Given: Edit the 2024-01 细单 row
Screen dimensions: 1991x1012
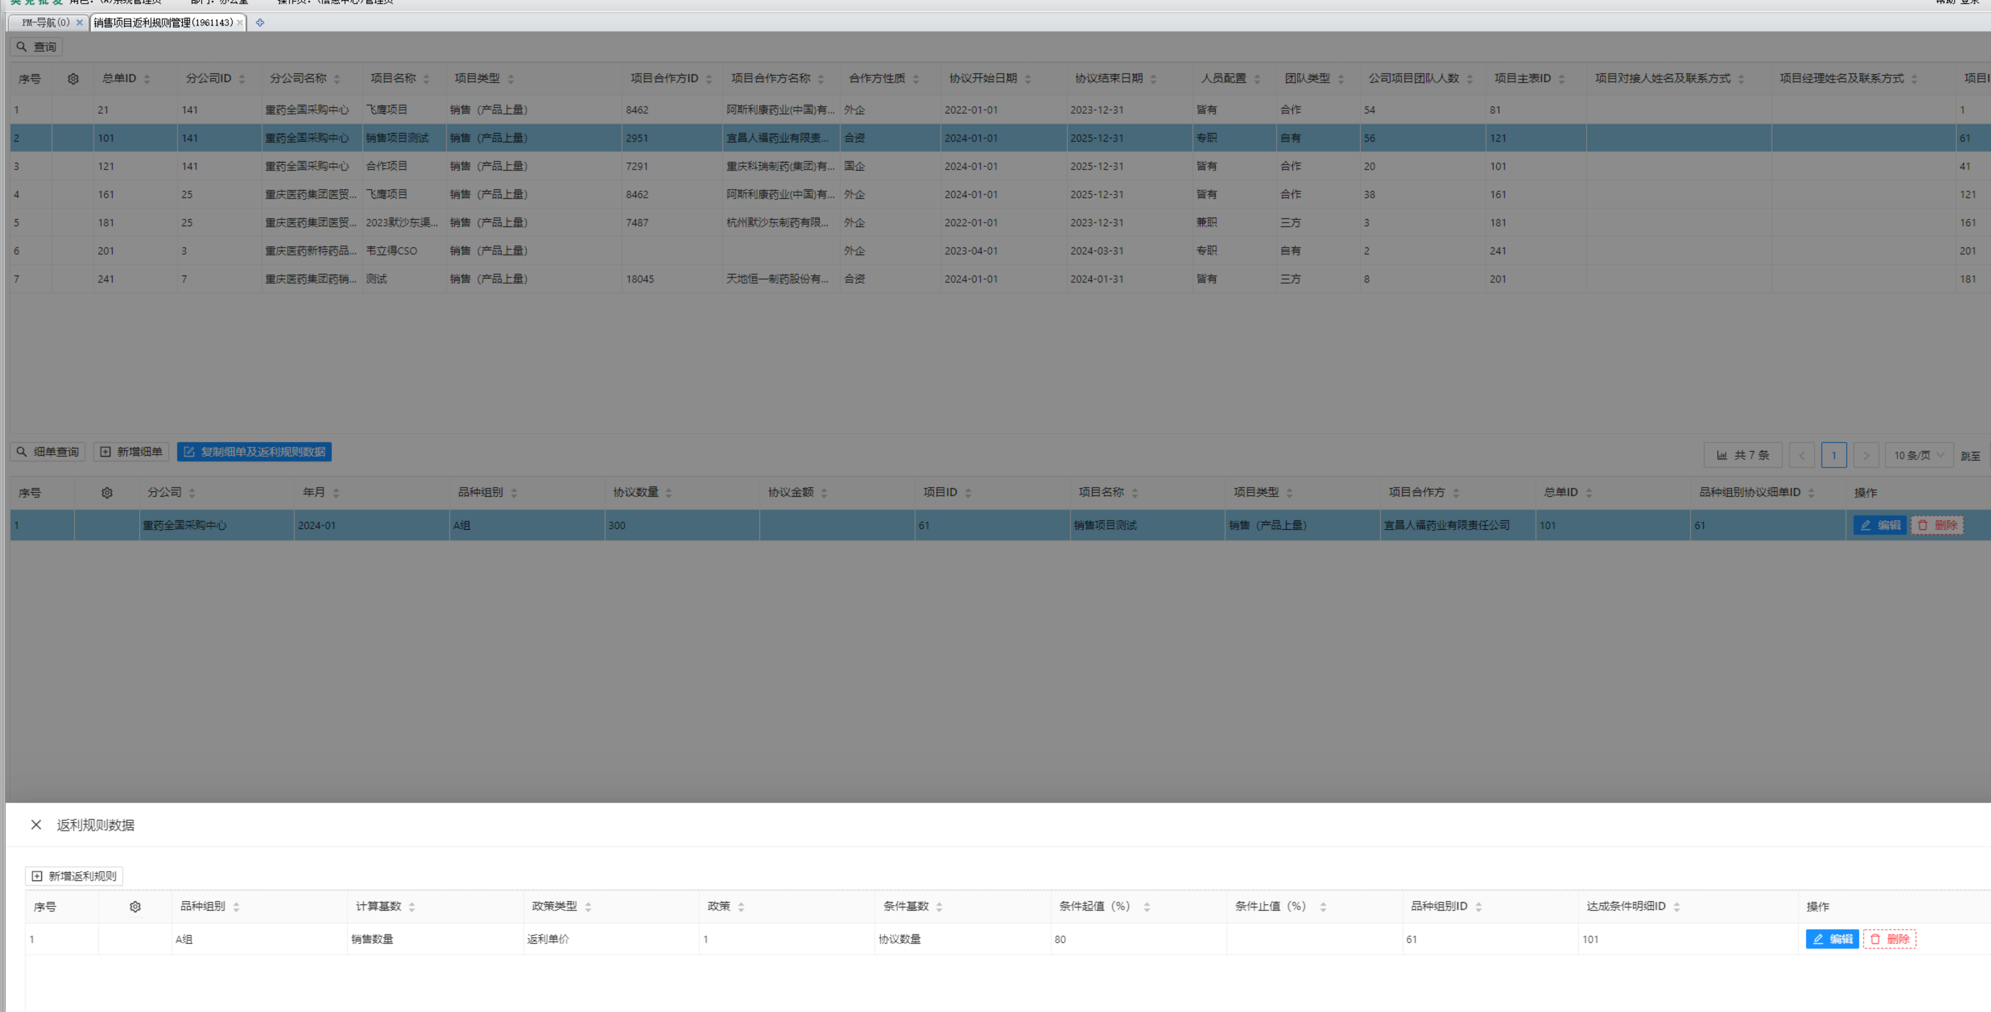Looking at the screenshot, I should point(1880,526).
